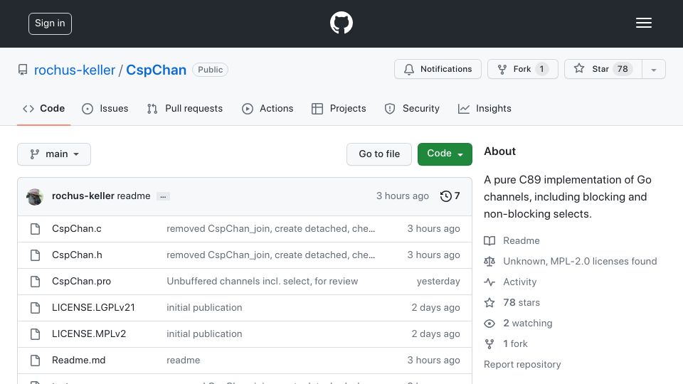View the 78 stars link
683x384 pixels.
512,303
